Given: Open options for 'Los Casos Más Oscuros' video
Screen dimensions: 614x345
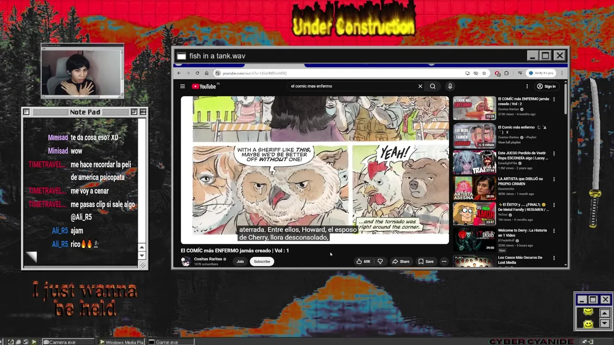Looking at the screenshot, I should (x=554, y=258).
